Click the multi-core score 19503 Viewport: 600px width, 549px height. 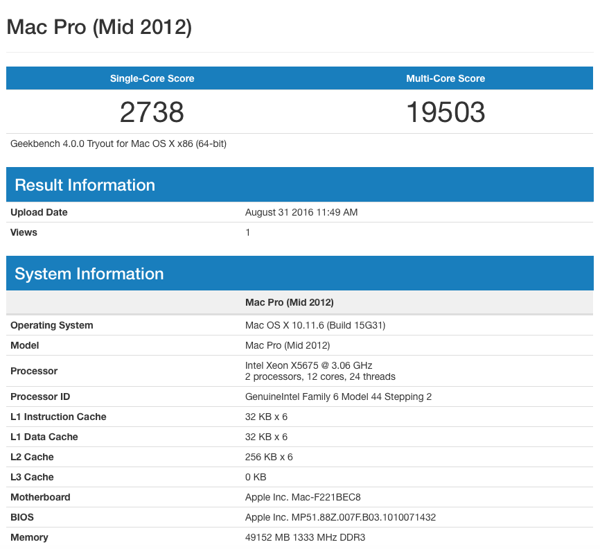(445, 112)
